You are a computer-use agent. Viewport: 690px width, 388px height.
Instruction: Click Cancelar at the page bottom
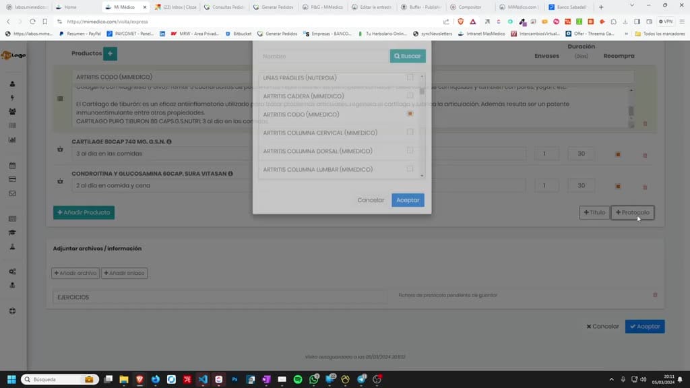pyautogui.click(x=602, y=327)
